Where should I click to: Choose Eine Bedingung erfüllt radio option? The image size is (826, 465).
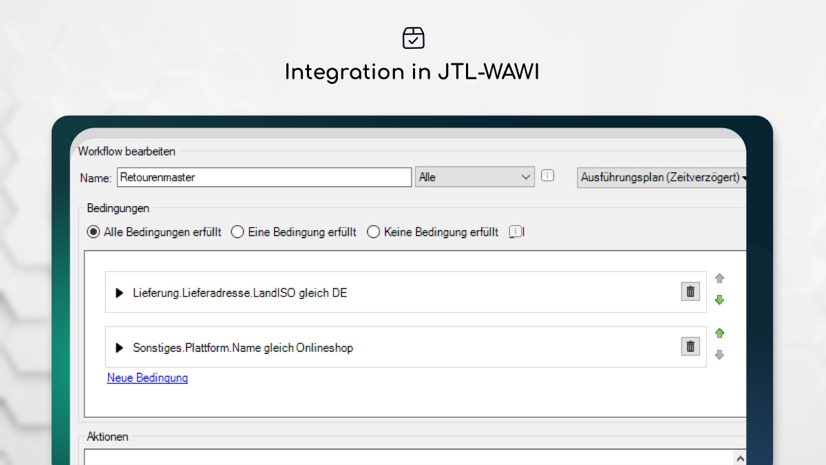(x=237, y=232)
